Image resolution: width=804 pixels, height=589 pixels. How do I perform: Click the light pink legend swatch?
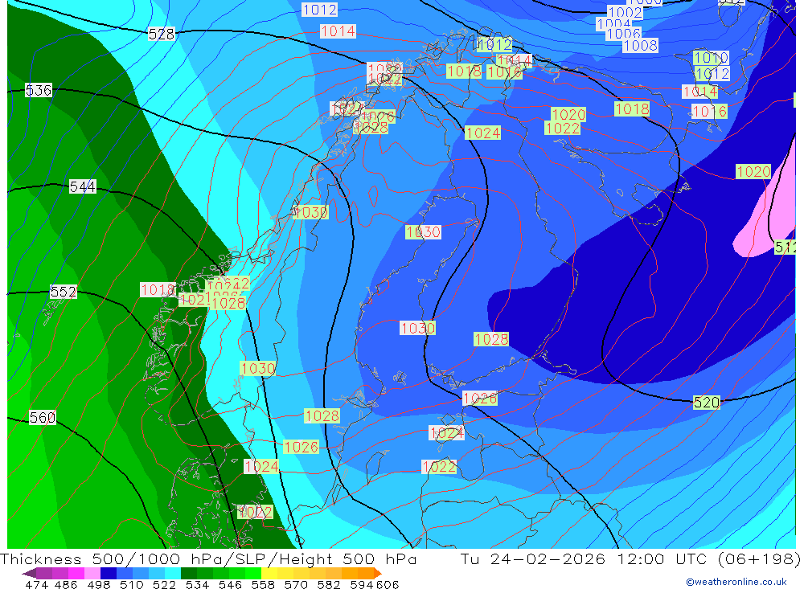(x=92, y=573)
